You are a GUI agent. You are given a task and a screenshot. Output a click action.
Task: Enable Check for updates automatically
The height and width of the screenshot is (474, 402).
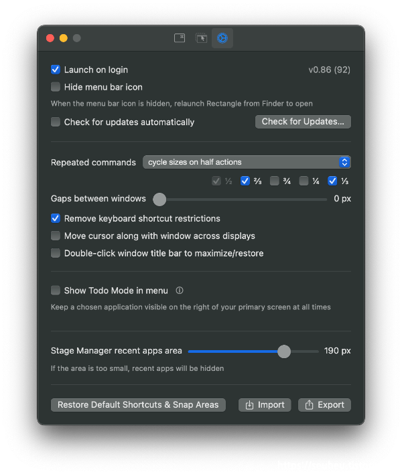[x=56, y=122]
